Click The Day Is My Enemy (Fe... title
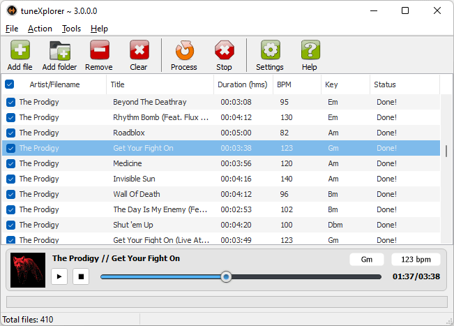The width and height of the screenshot is (454, 326). click(160, 209)
